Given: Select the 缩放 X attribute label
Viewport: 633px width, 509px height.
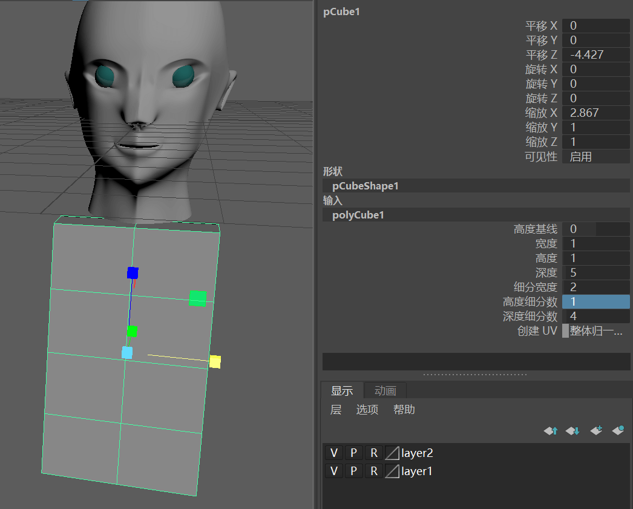Looking at the screenshot, I should coord(542,113).
